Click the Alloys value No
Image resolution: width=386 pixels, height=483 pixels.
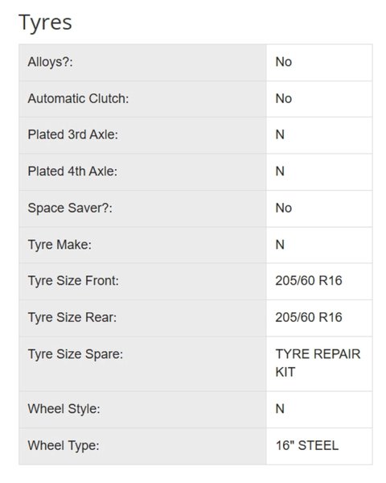(x=284, y=62)
